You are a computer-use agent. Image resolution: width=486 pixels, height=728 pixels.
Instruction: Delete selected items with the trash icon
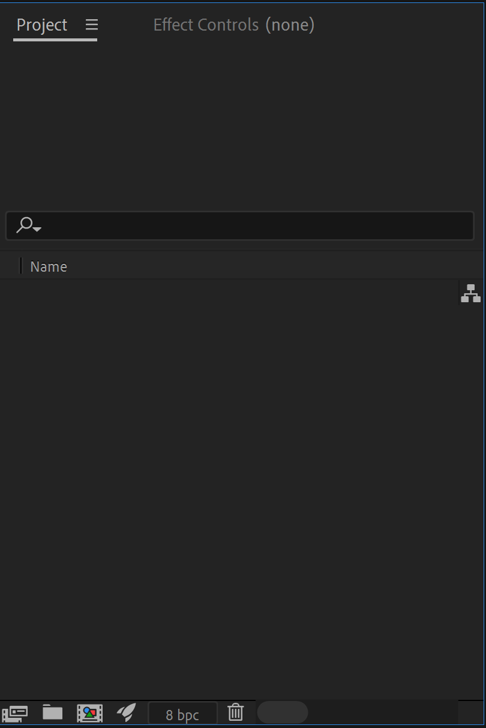(x=235, y=713)
